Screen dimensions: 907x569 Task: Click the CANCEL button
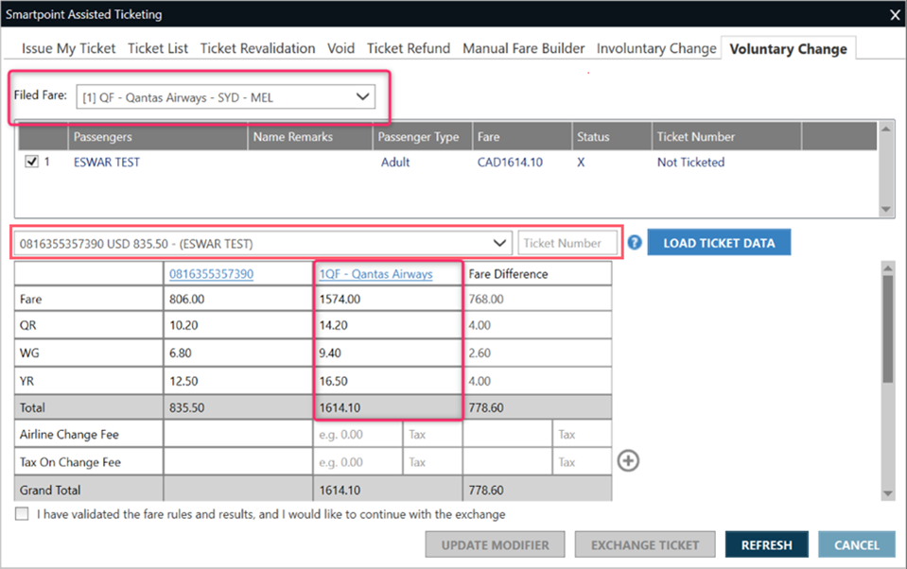point(857,544)
